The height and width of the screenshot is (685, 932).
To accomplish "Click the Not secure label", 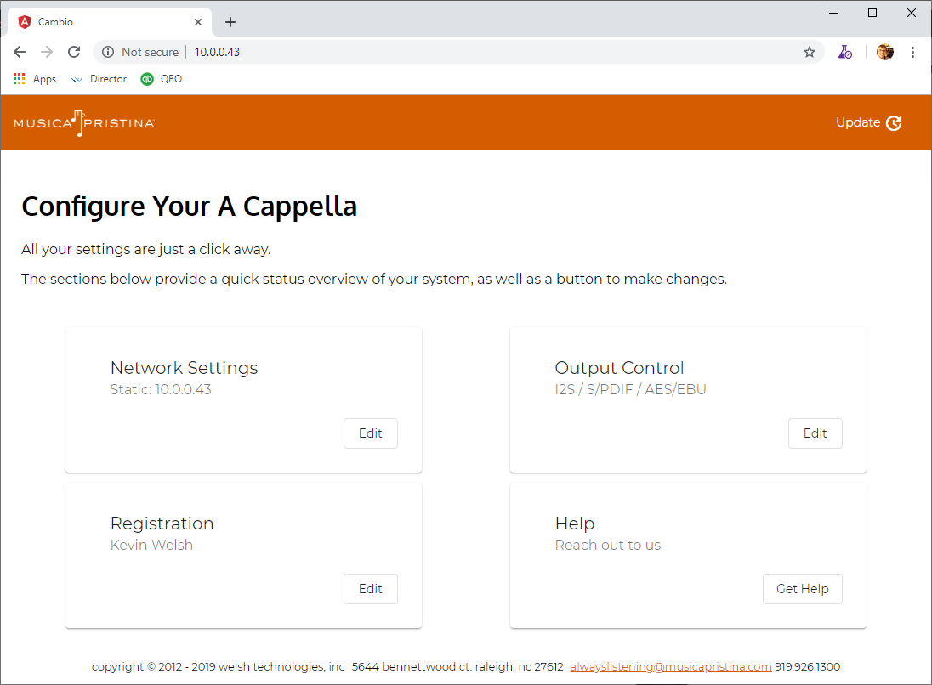I will click(150, 52).
